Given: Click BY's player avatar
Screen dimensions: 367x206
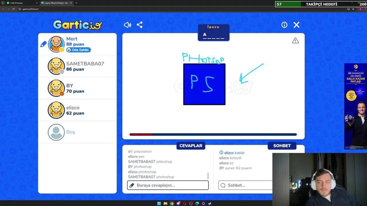Looking at the screenshot, I should pyautogui.click(x=56, y=88).
